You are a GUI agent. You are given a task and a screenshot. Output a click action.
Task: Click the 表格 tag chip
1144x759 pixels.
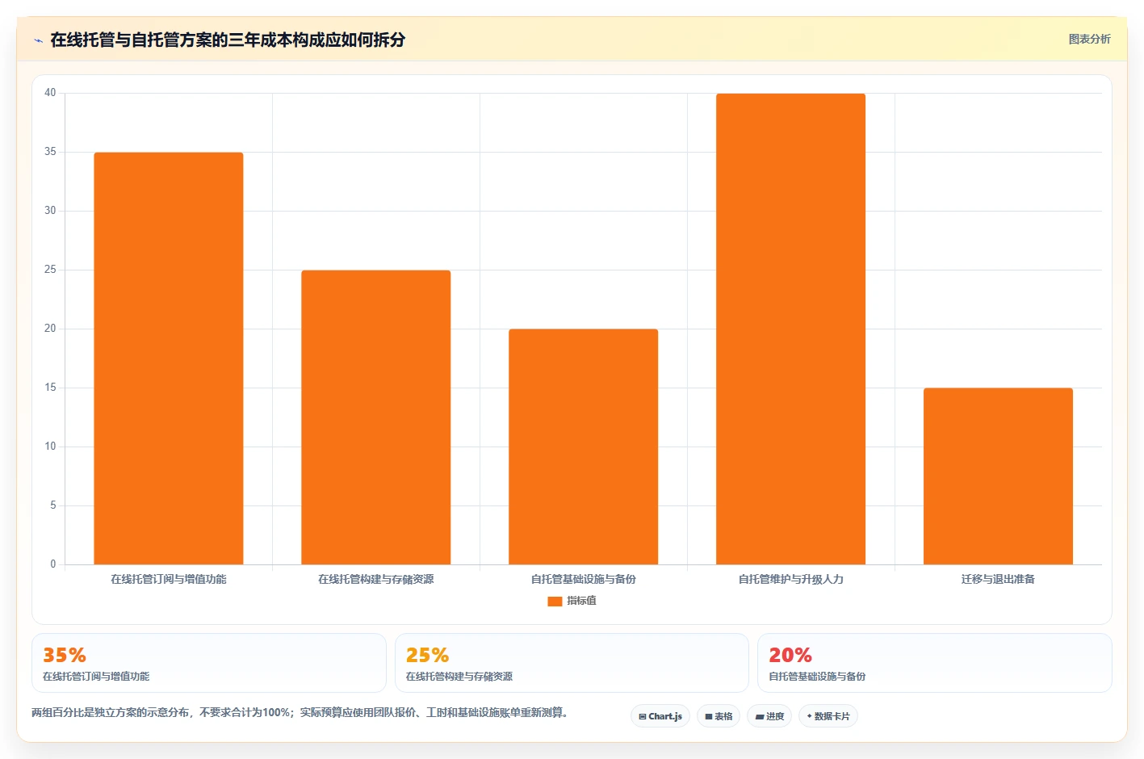719,716
